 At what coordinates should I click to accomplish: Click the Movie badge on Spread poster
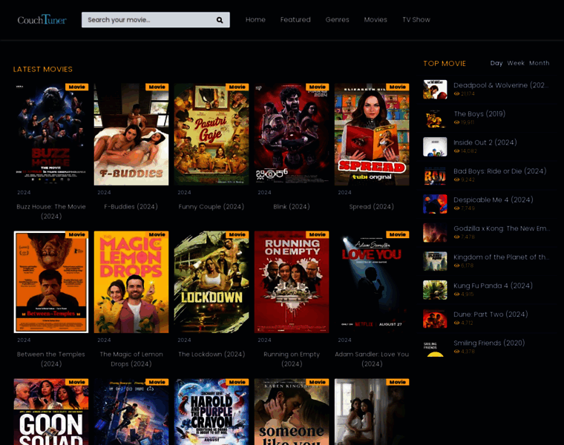(398, 87)
